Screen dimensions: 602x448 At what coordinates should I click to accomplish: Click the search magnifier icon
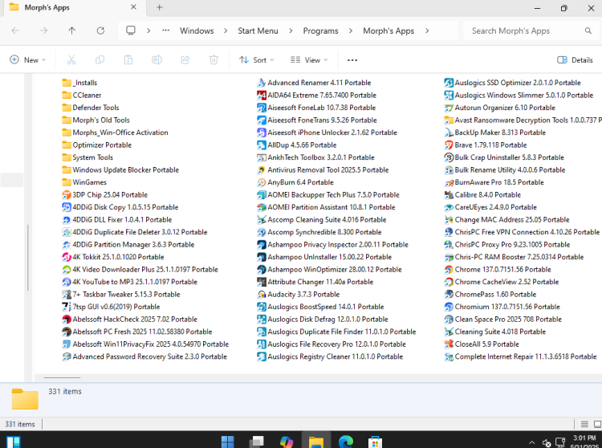point(588,31)
